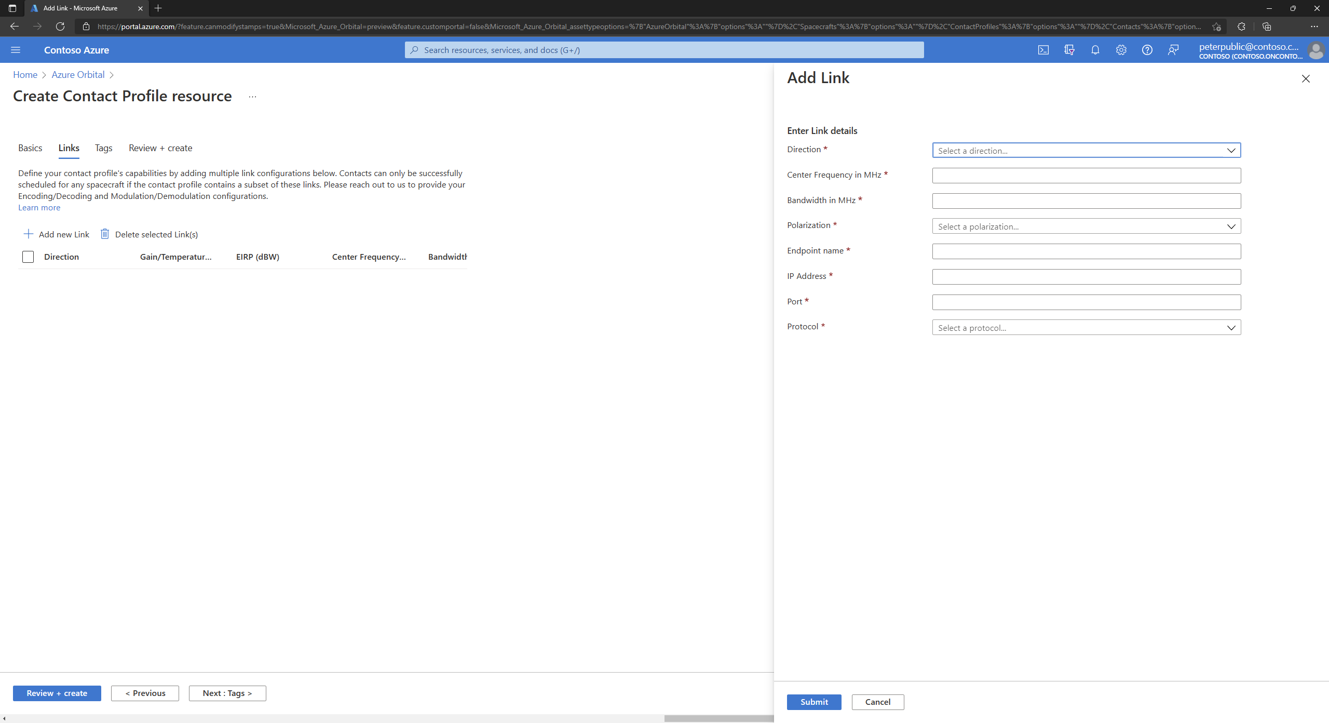This screenshot has width=1329, height=723.
Task: Click the trash icon for Delete selected Links
Action: pyautogui.click(x=105, y=234)
